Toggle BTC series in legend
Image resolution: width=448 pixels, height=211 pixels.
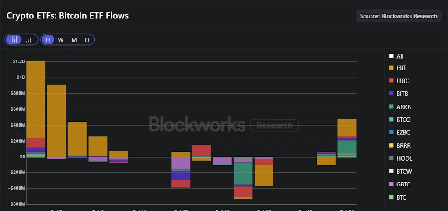(x=398, y=197)
